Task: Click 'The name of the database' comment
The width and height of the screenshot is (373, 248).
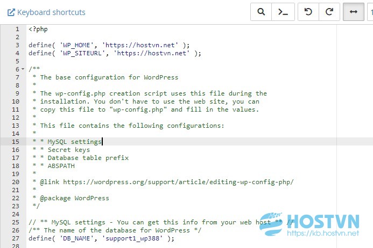Action: 115,230
